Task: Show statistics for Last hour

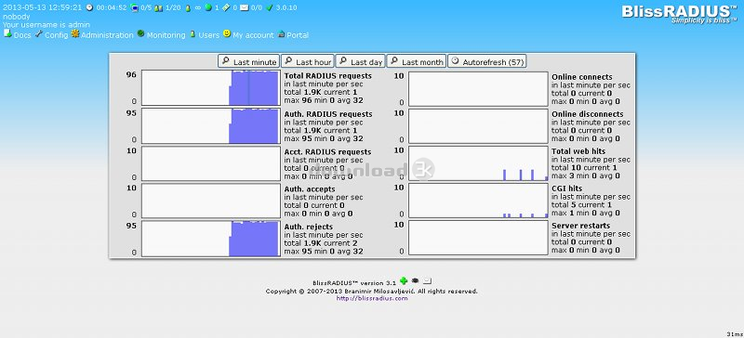Action: (308, 61)
